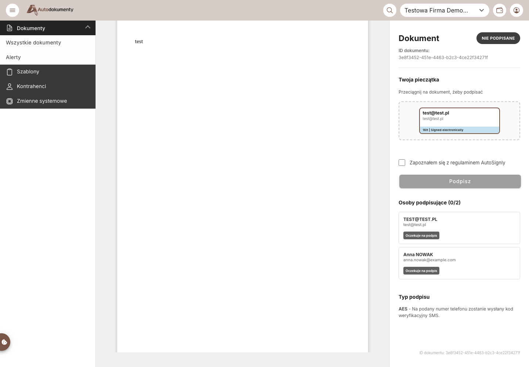Click TEST@TEST.PL's Oczekuje na podpis badge
This screenshot has height=367, width=529.
[x=421, y=236]
